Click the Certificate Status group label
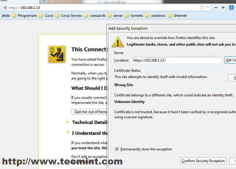Image resolution: width=236 pixels, height=169 pixels. click(127, 70)
